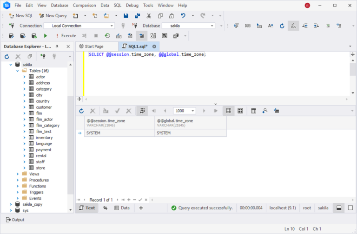Open the Comparison menu
The height and width of the screenshot is (234, 357).
pyautogui.click(x=84, y=5)
